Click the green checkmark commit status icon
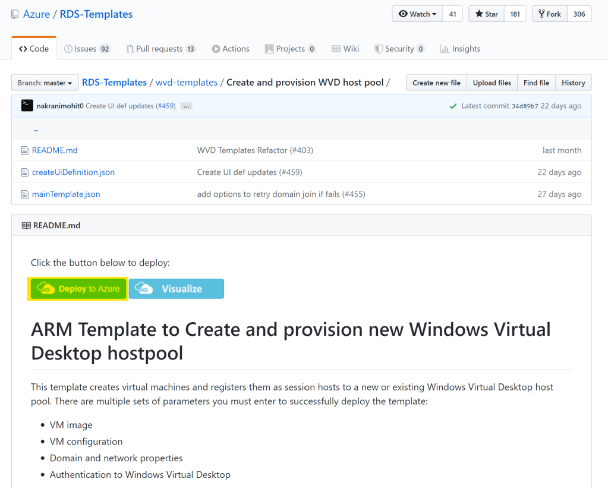 tap(453, 106)
